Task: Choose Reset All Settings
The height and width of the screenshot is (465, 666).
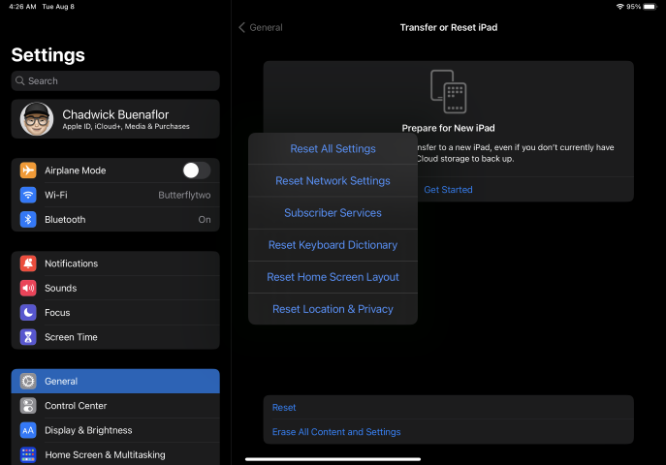Action: pyautogui.click(x=333, y=149)
